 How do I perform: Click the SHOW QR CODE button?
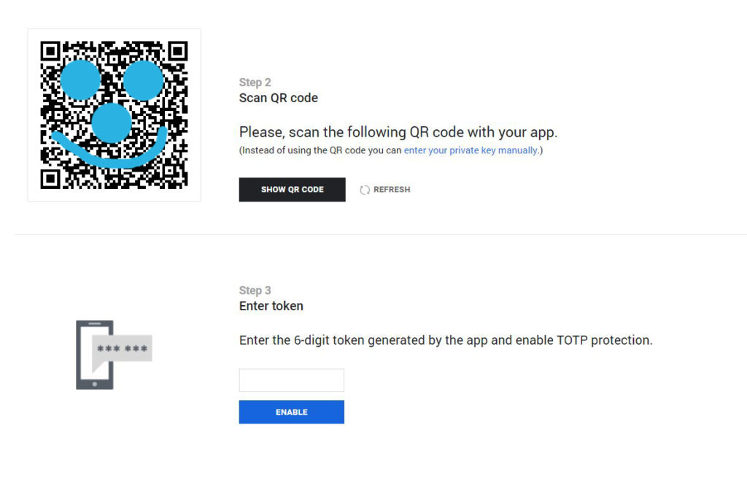pos(292,190)
